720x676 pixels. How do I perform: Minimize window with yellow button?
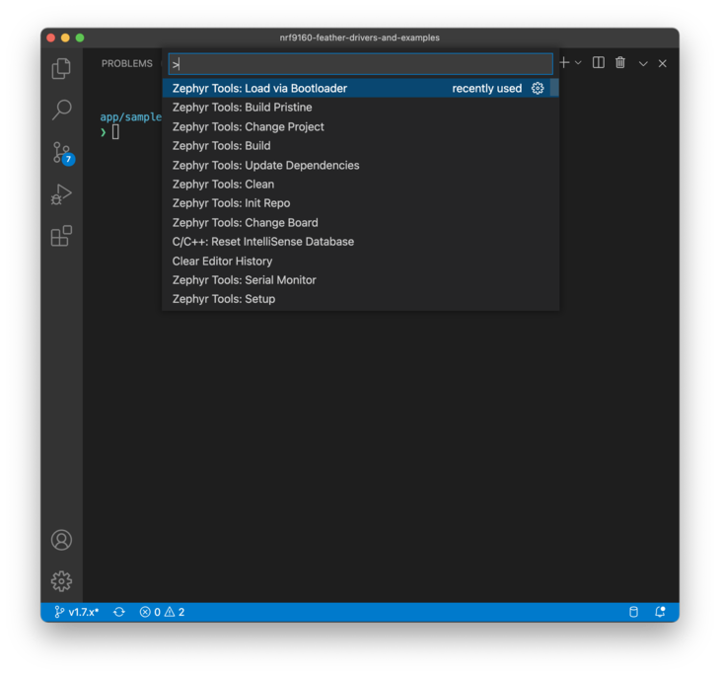65,38
